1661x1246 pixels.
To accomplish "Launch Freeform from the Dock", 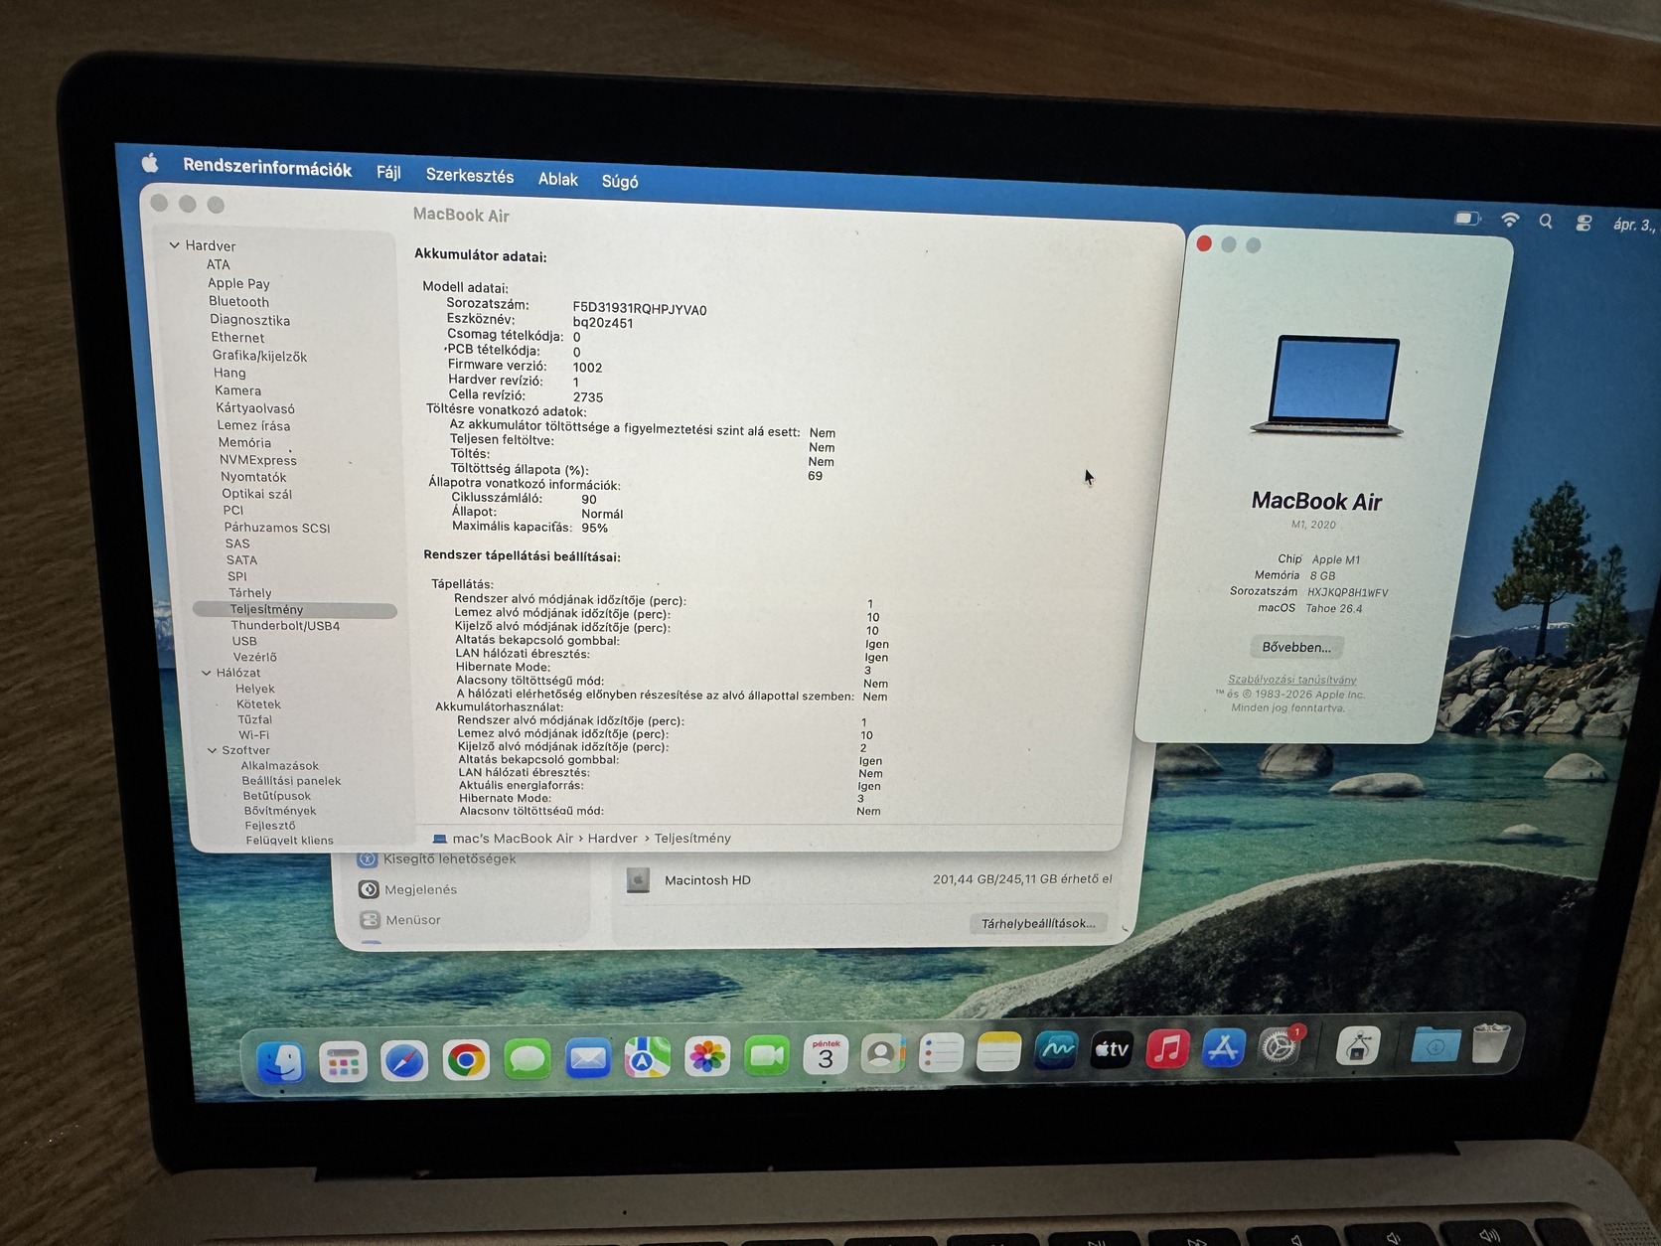I will [1055, 1051].
